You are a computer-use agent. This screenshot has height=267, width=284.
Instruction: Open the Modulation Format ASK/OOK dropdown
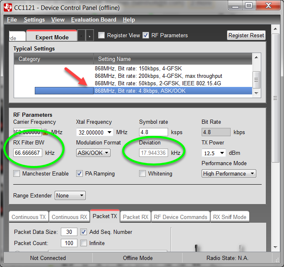93,153
